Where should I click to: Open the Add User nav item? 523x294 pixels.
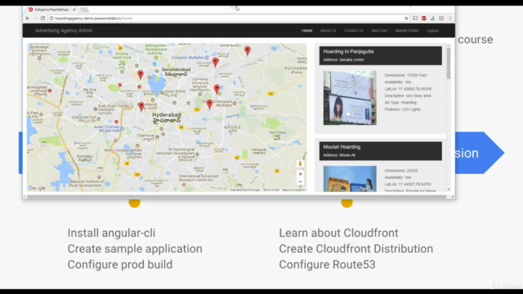(x=379, y=31)
